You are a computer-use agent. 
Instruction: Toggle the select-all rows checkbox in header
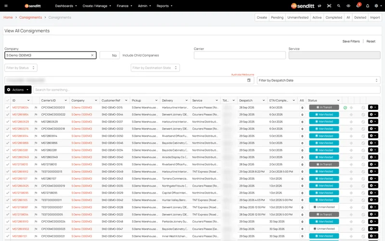[8, 100]
